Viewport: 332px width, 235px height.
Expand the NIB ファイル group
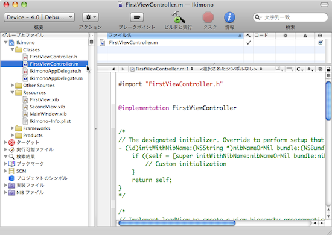[5, 192]
